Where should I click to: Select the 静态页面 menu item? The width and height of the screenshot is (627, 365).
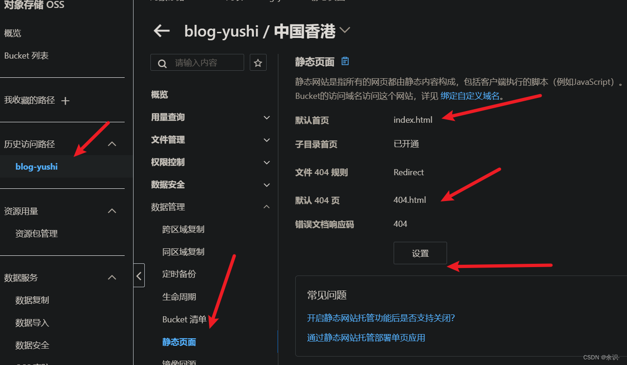pos(179,342)
